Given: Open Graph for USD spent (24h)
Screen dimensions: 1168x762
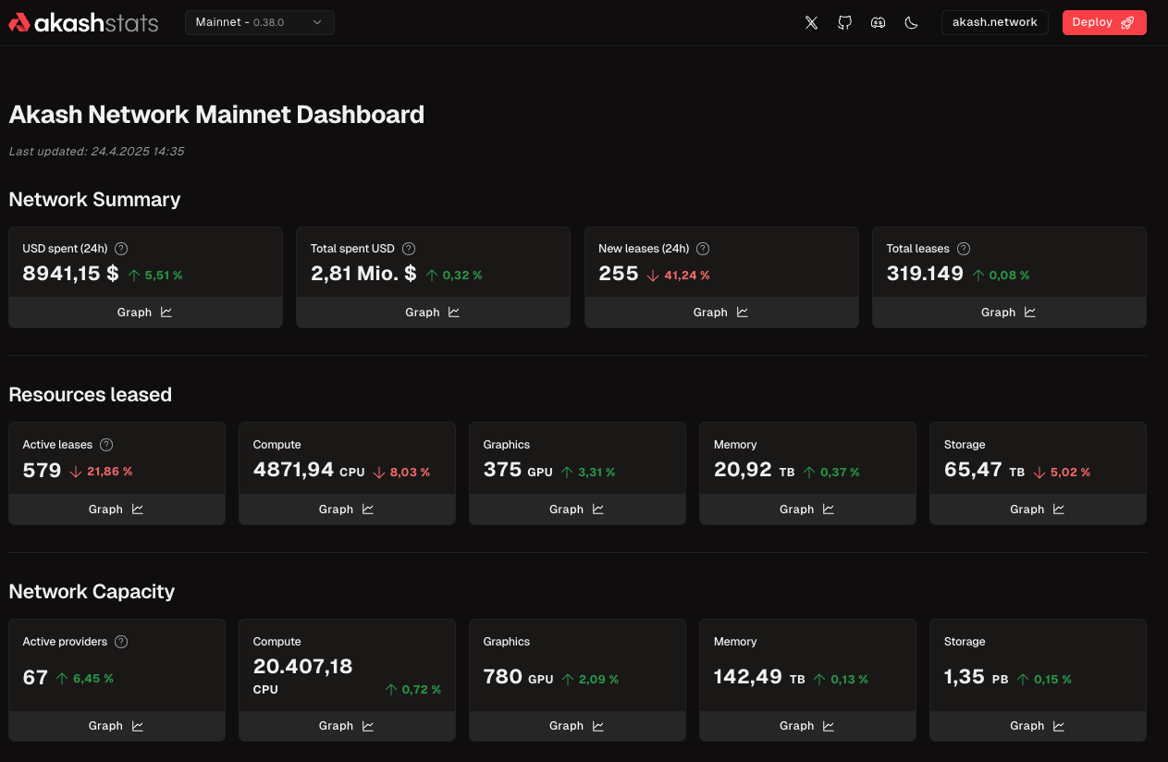Looking at the screenshot, I should (x=145, y=313).
